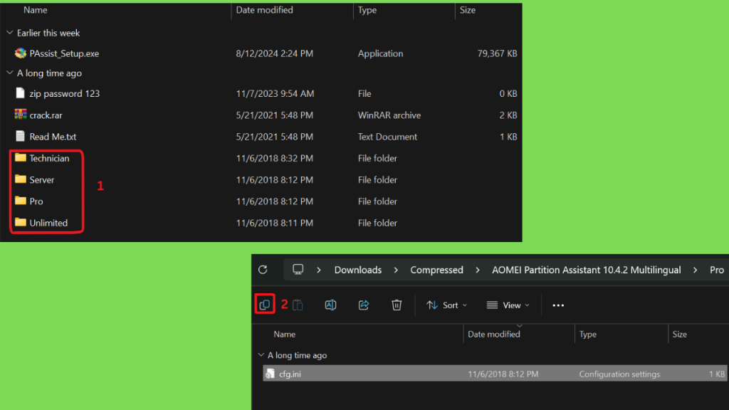729x410 pixels.
Task: Select the Read Me.txt file name
Action: point(53,137)
